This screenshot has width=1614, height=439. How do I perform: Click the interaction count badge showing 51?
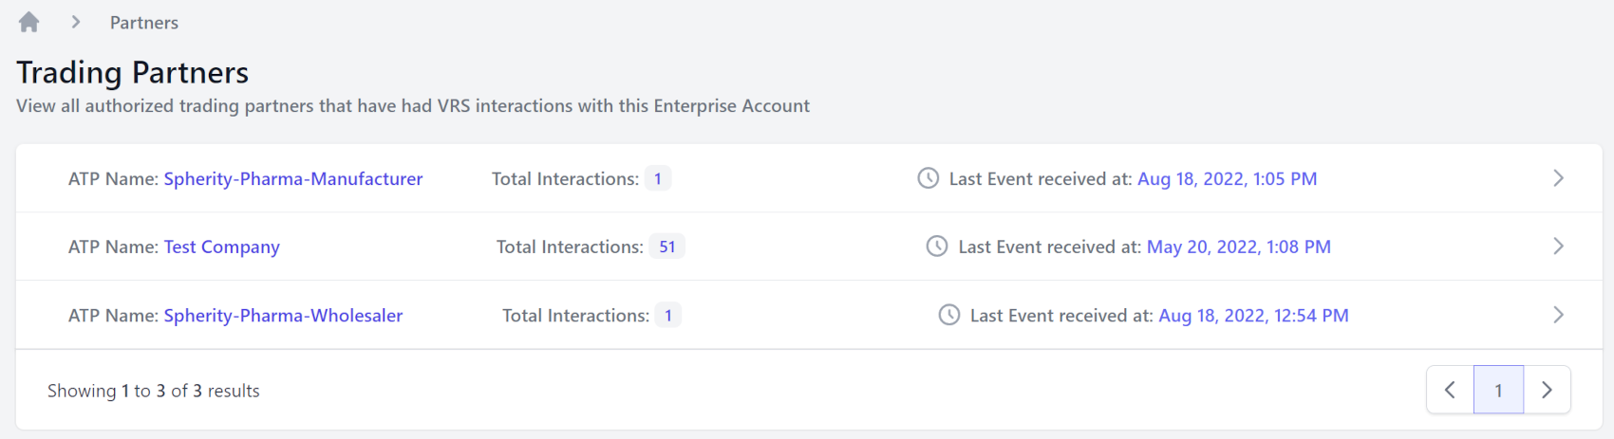click(x=667, y=247)
